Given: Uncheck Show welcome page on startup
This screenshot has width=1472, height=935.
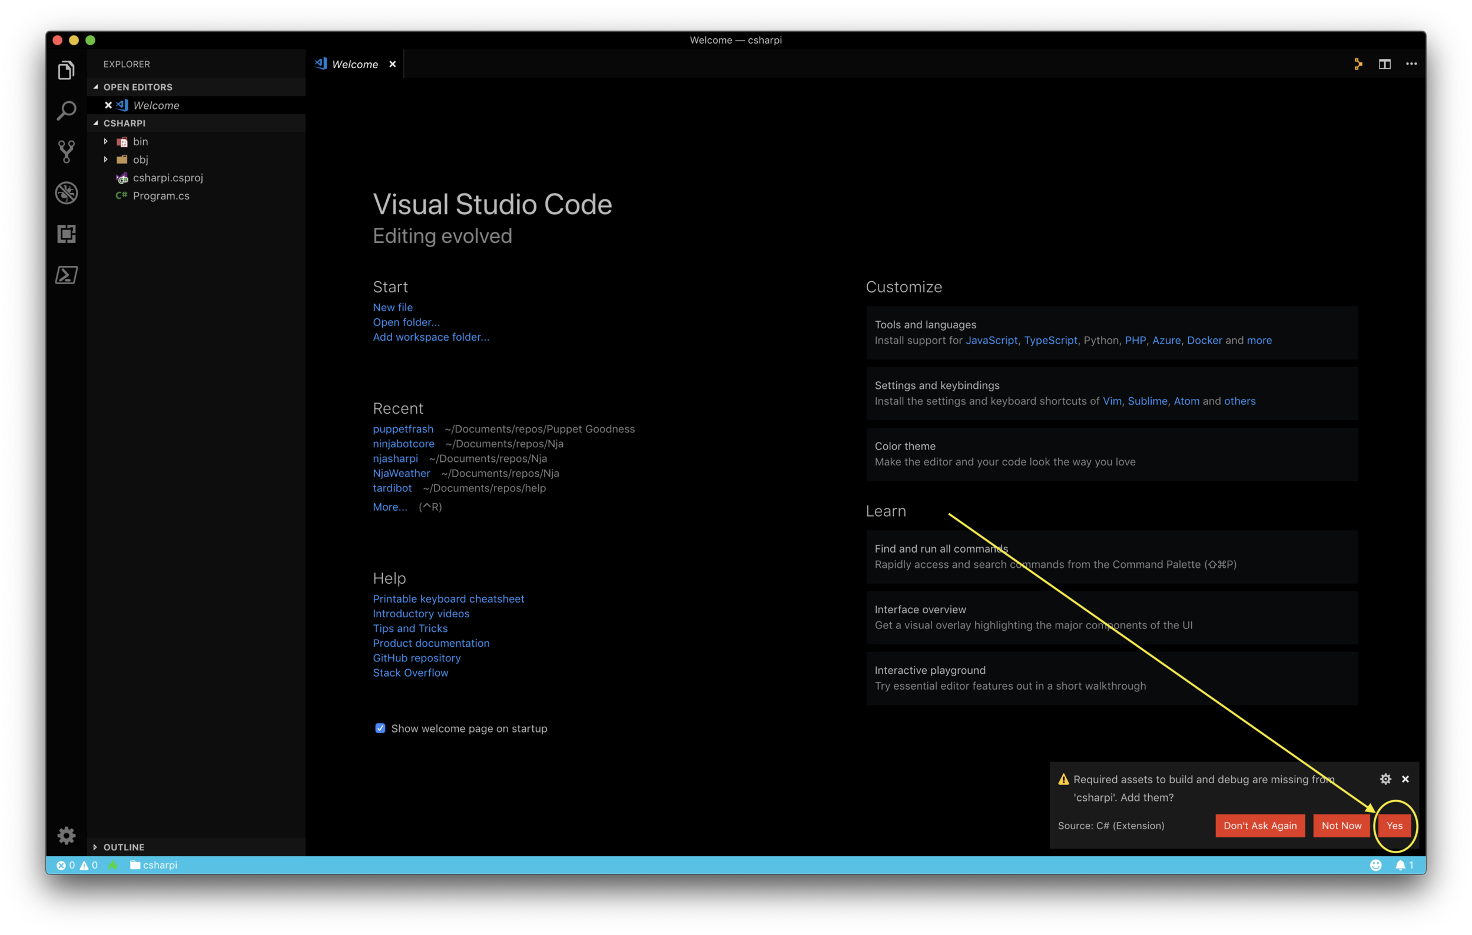Looking at the screenshot, I should click(380, 728).
